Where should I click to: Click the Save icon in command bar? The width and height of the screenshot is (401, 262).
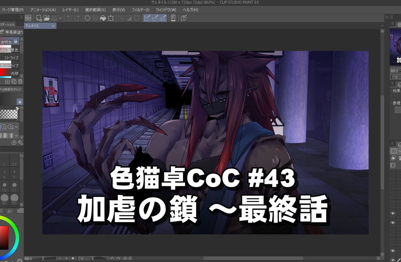click(54, 18)
